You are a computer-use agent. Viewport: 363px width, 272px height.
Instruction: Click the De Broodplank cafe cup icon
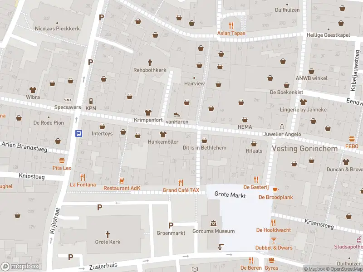pos(275,189)
